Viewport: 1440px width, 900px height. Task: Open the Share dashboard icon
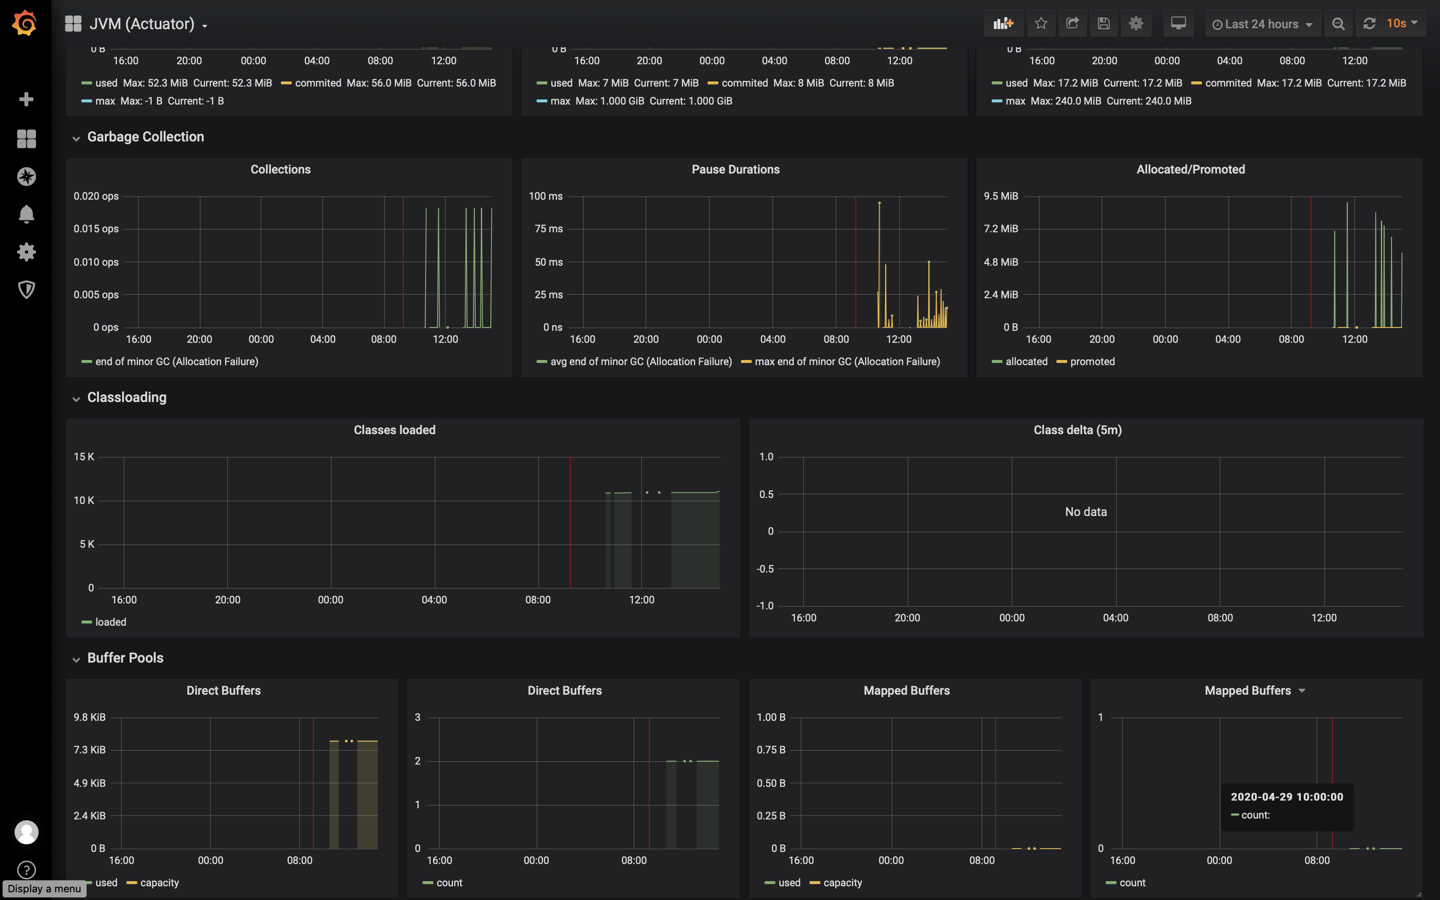(1072, 24)
